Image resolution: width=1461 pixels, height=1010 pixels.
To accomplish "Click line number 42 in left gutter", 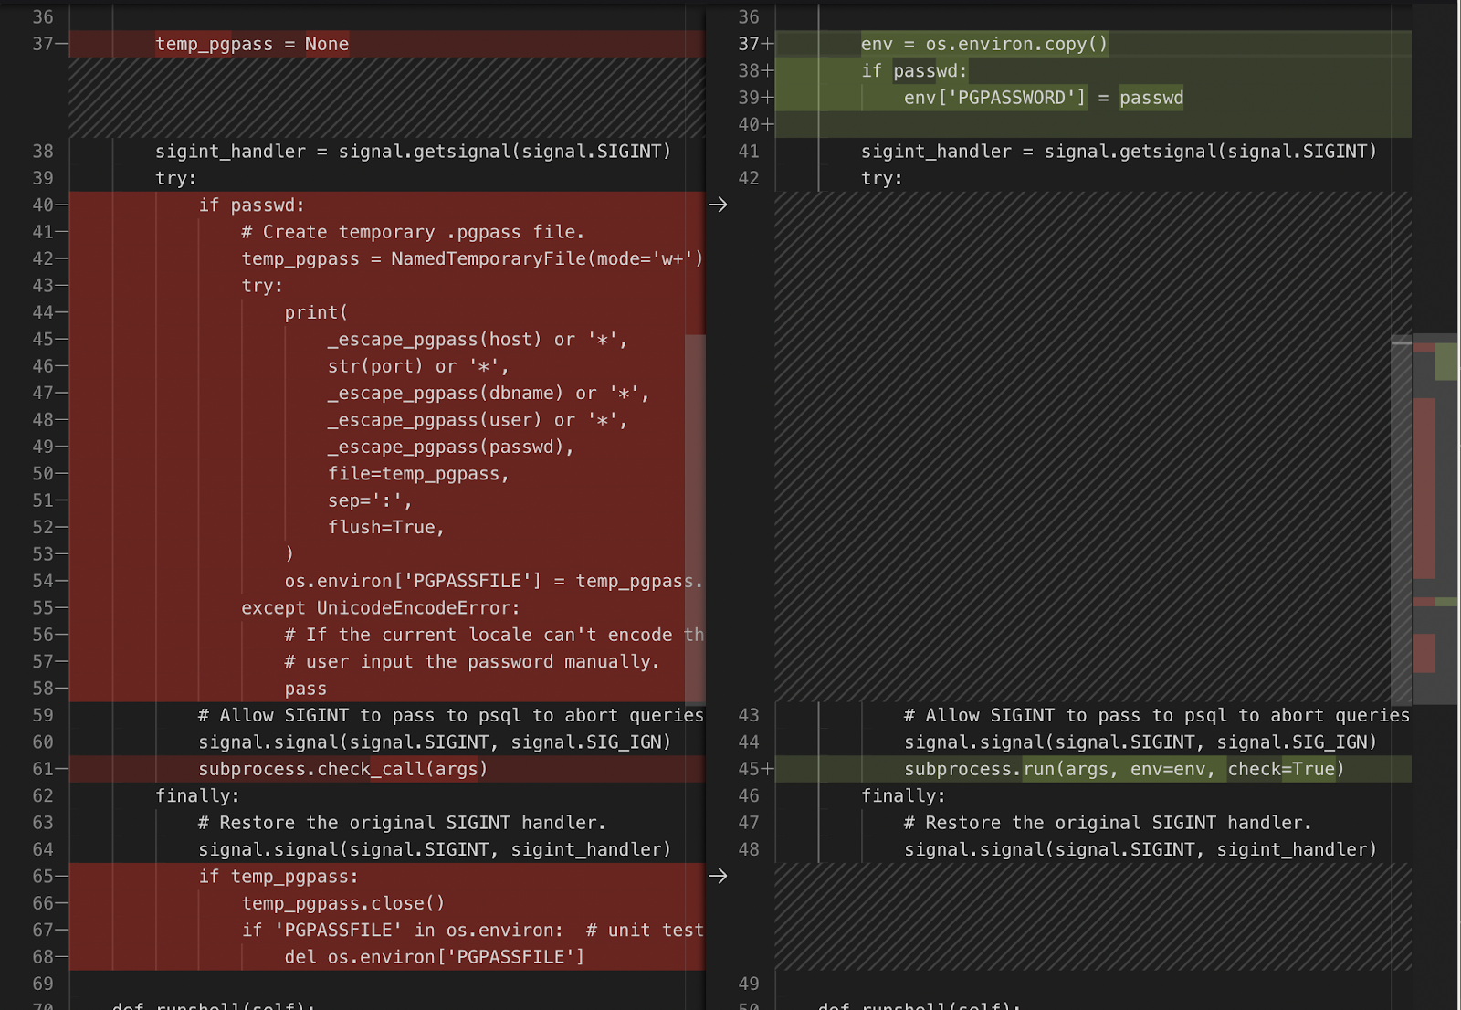I will [43, 258].
